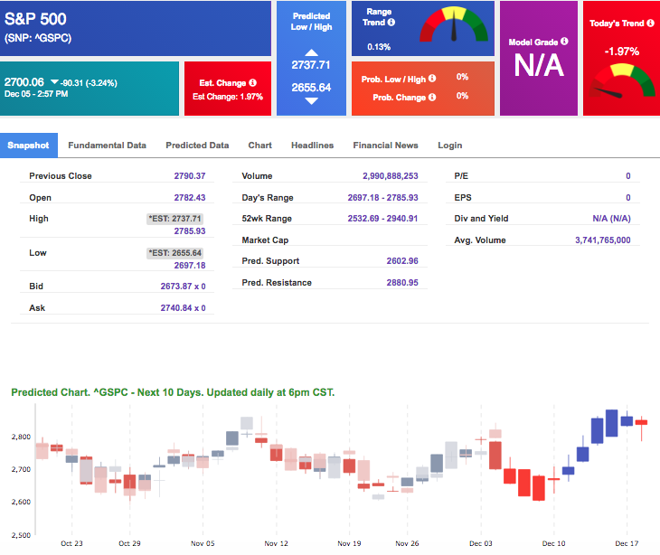
Task: Click the Low value 2697.18
Action: [190, 265]
